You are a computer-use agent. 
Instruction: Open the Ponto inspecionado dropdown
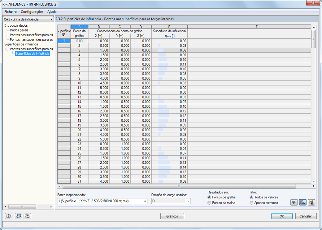102,201
